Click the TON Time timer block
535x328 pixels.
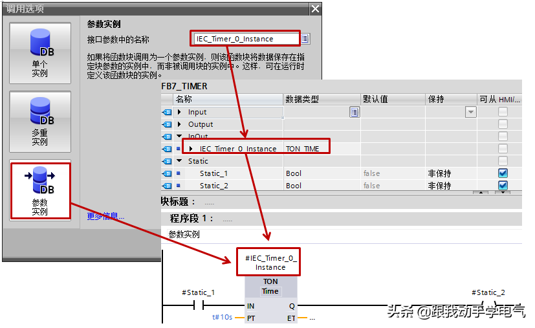pyautogui.click(x=270, y=287)
